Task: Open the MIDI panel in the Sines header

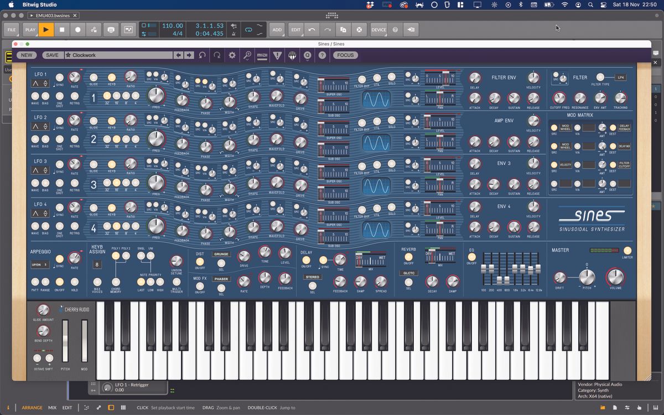Action: click(x=262, y=55)
